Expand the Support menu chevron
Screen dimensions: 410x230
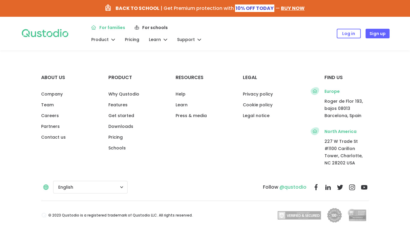199,40
